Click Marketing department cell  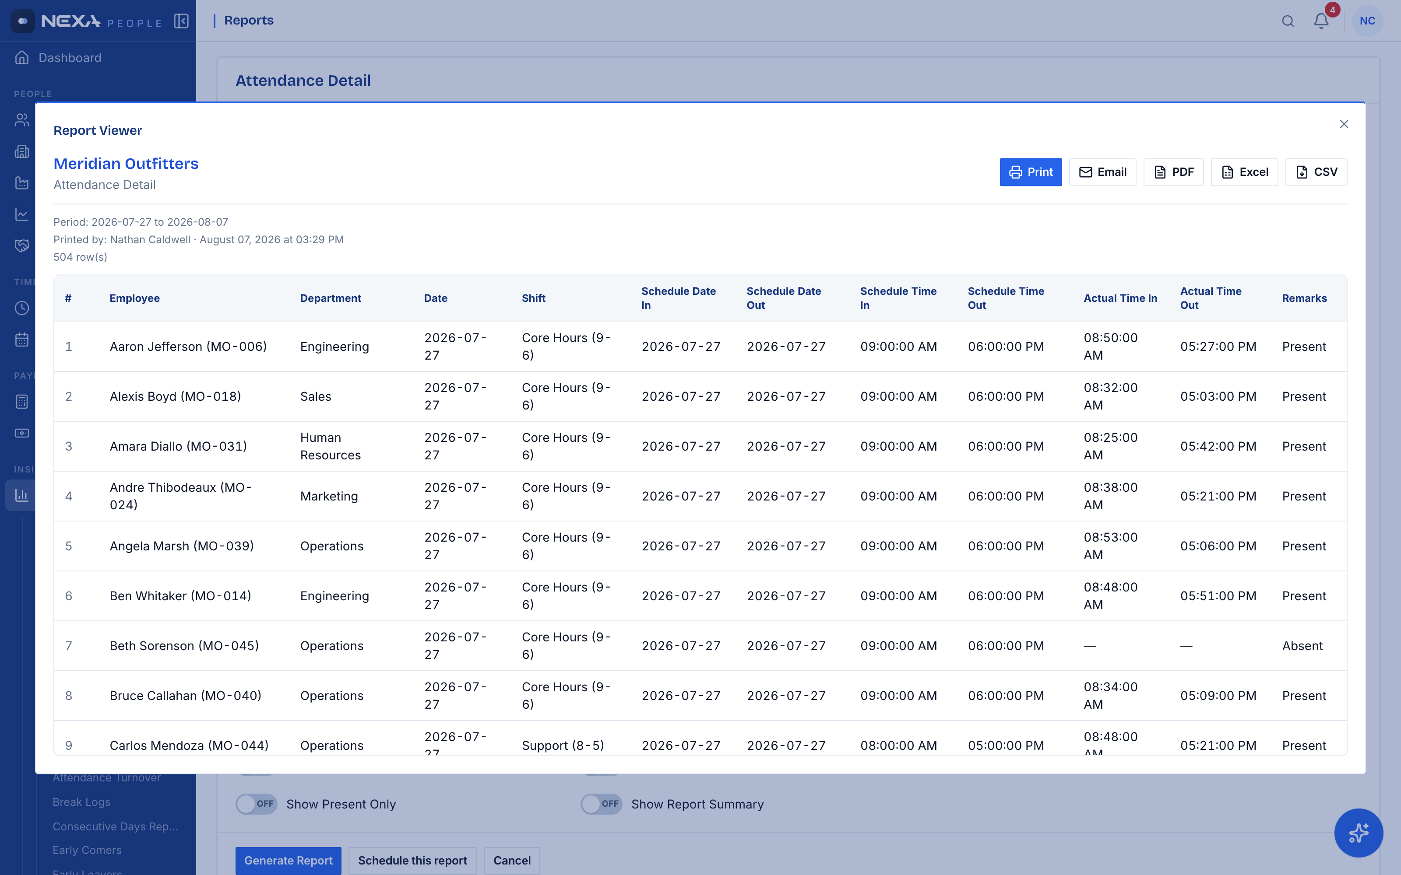(x=329, y=496)
